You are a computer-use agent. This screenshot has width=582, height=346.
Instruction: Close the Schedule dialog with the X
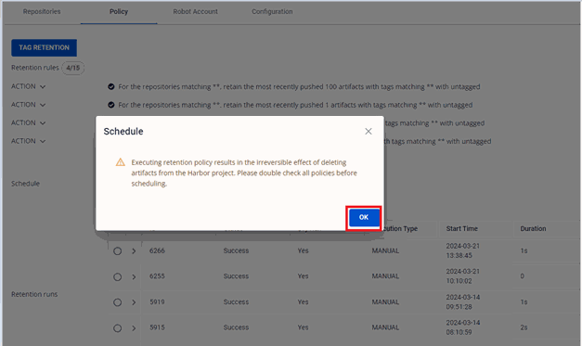[x=369, y=132]
